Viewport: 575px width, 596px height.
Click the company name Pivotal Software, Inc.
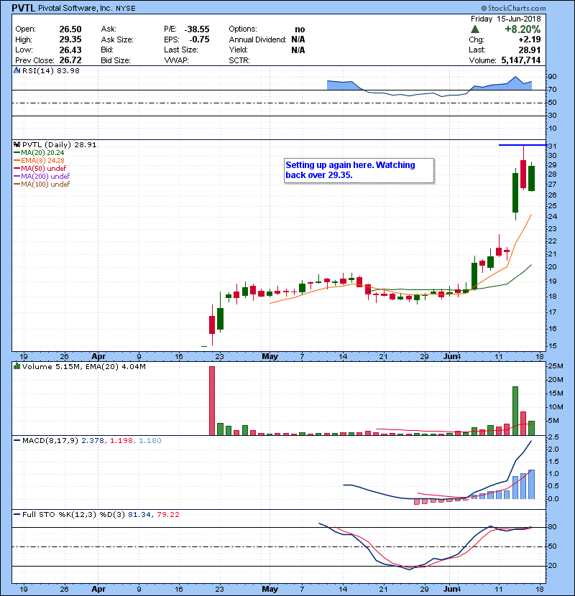pyautogui.click(x=75, y=8)
